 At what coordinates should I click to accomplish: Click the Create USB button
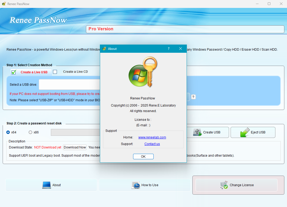click(208, 132)
